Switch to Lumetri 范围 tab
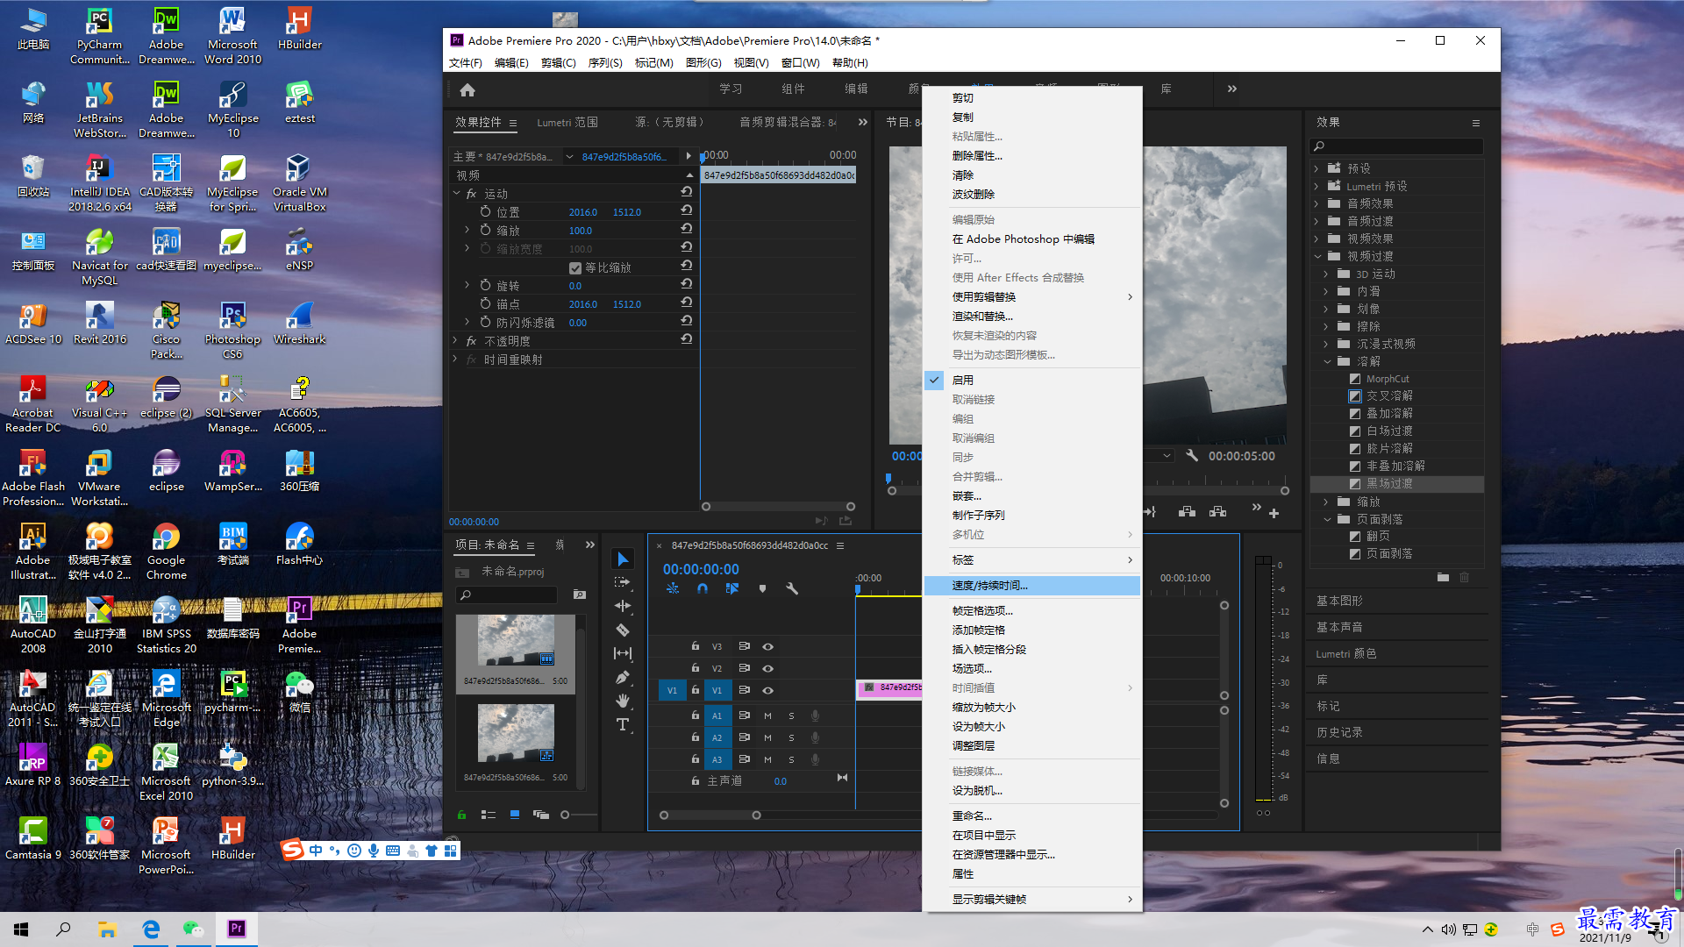 (567, 122)
